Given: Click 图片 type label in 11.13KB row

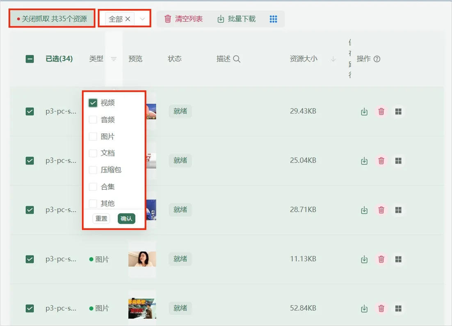Looking at the screenshot, I should tap(102, 259).
